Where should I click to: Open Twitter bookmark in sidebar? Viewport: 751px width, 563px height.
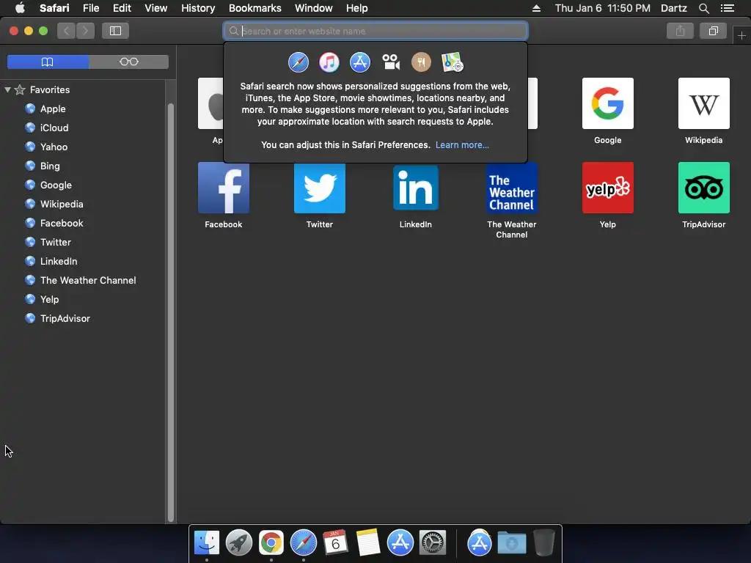point(55,242)
